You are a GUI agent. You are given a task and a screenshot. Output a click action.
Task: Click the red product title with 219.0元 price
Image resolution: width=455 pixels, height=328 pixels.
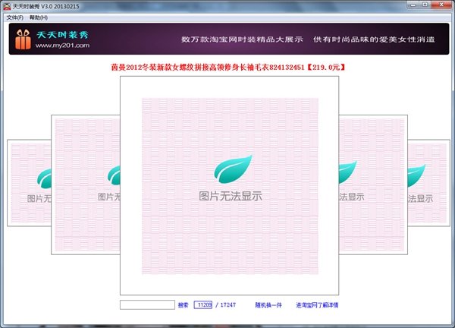pos(228,68)
